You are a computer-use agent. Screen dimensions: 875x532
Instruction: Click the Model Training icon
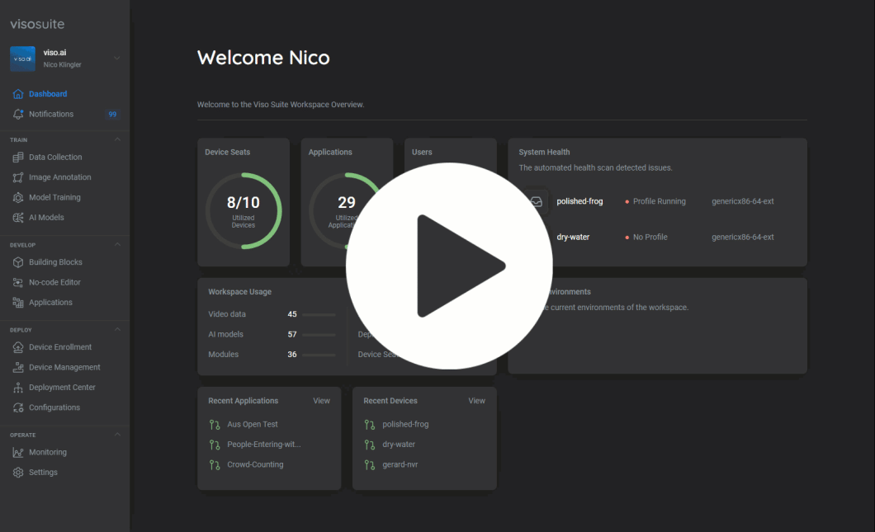coord(18,197)
